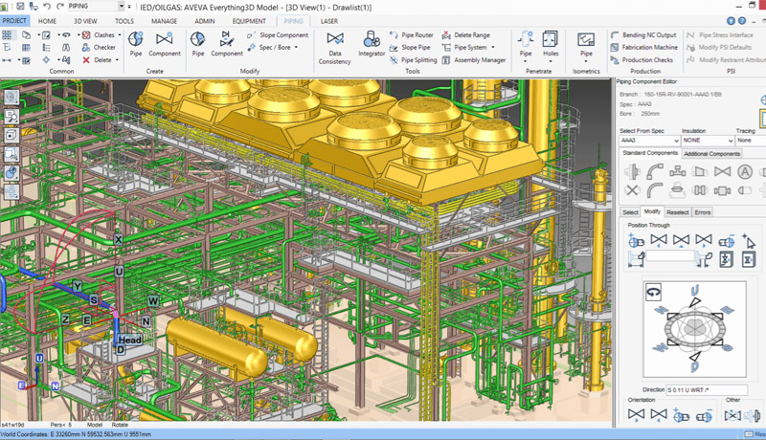Click the Production Checks button
This screenshot has height=440, width=766.
point(647,59)
